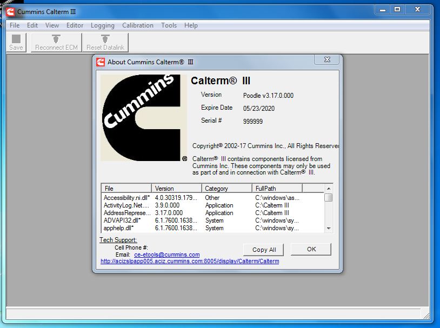Sort the list by Version column header
Viewport: 440px width, 328px height.
(177, 188)
